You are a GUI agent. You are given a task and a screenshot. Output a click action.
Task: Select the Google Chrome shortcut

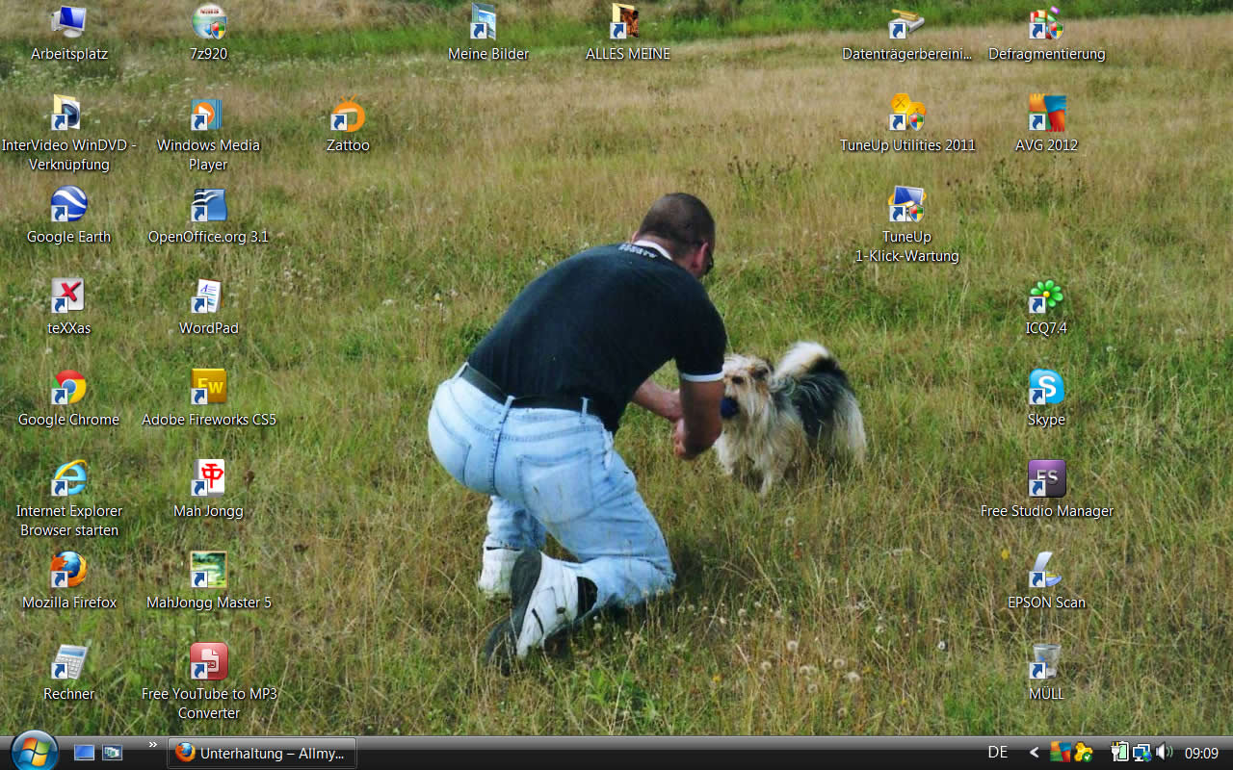tap(69, 388)
